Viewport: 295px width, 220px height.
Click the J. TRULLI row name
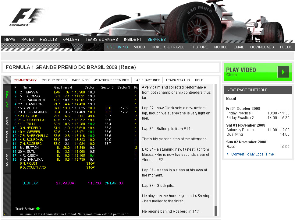click(x=30, y=124)
